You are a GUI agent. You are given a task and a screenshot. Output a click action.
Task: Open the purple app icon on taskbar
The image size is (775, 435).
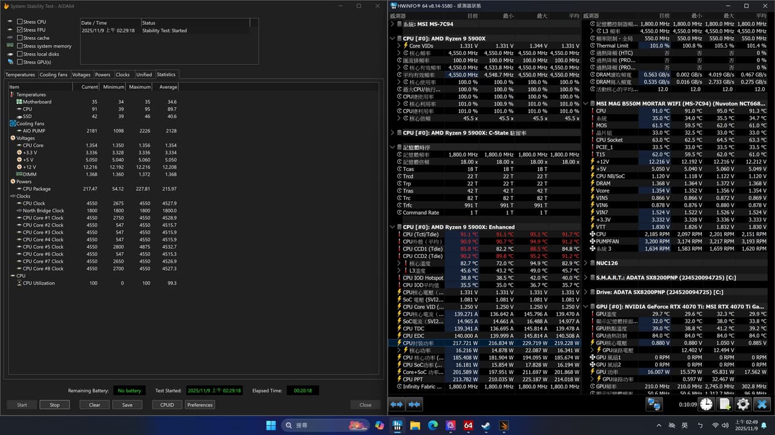pyautogui.click(x=450, y=425)
